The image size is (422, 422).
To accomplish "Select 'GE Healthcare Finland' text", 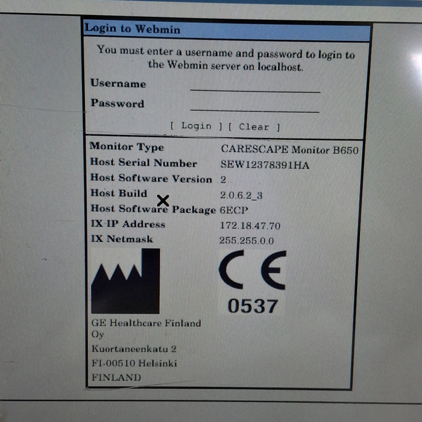I will tap(146, 323).
